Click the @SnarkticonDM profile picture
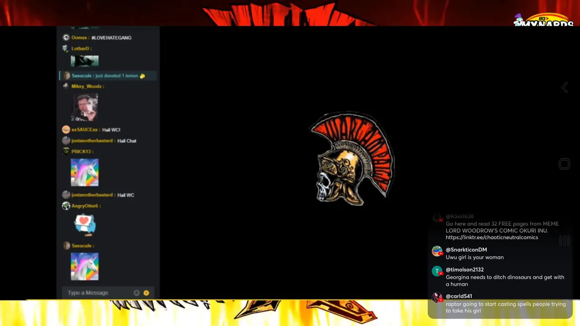The image size is (580, 326). (x=437, y=251)
